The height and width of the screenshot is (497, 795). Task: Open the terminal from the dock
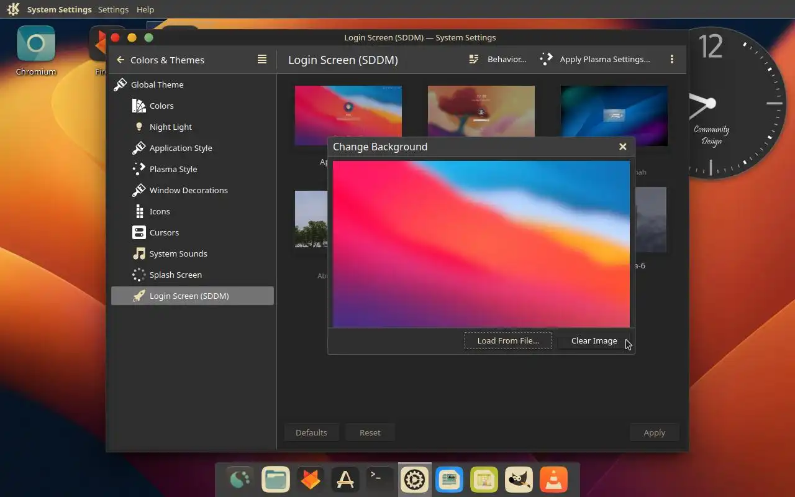coord(379,480)
